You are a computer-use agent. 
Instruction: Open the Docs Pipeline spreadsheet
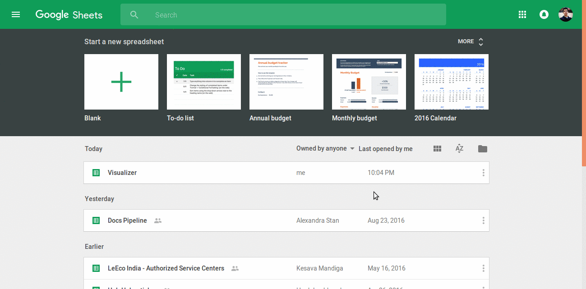pyautogui.click(x=286, y=220)
